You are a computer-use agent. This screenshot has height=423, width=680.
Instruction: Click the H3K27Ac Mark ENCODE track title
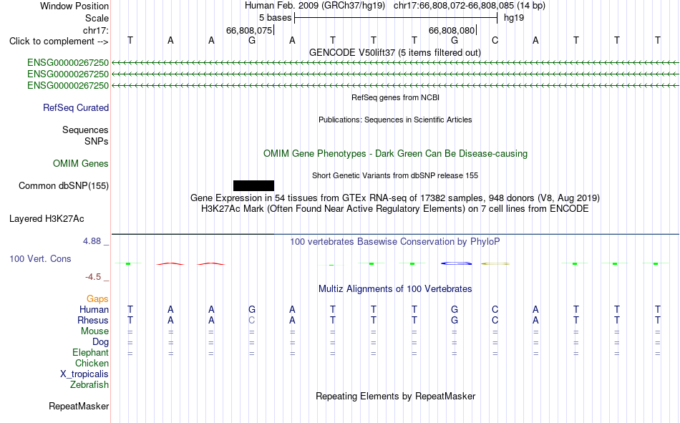[395, 209]
